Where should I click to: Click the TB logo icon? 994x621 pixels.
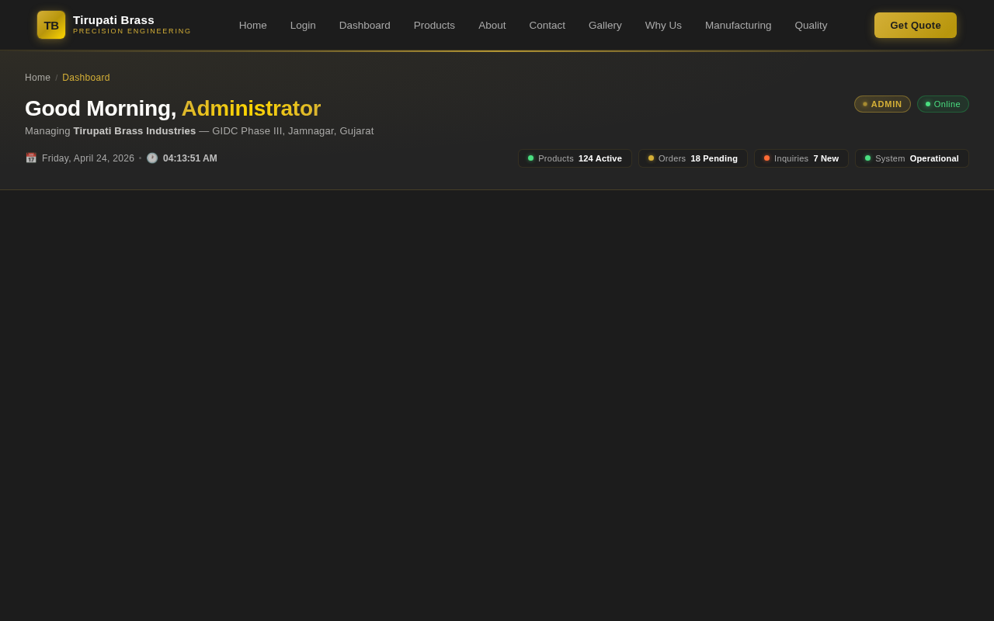pos(51,25)
